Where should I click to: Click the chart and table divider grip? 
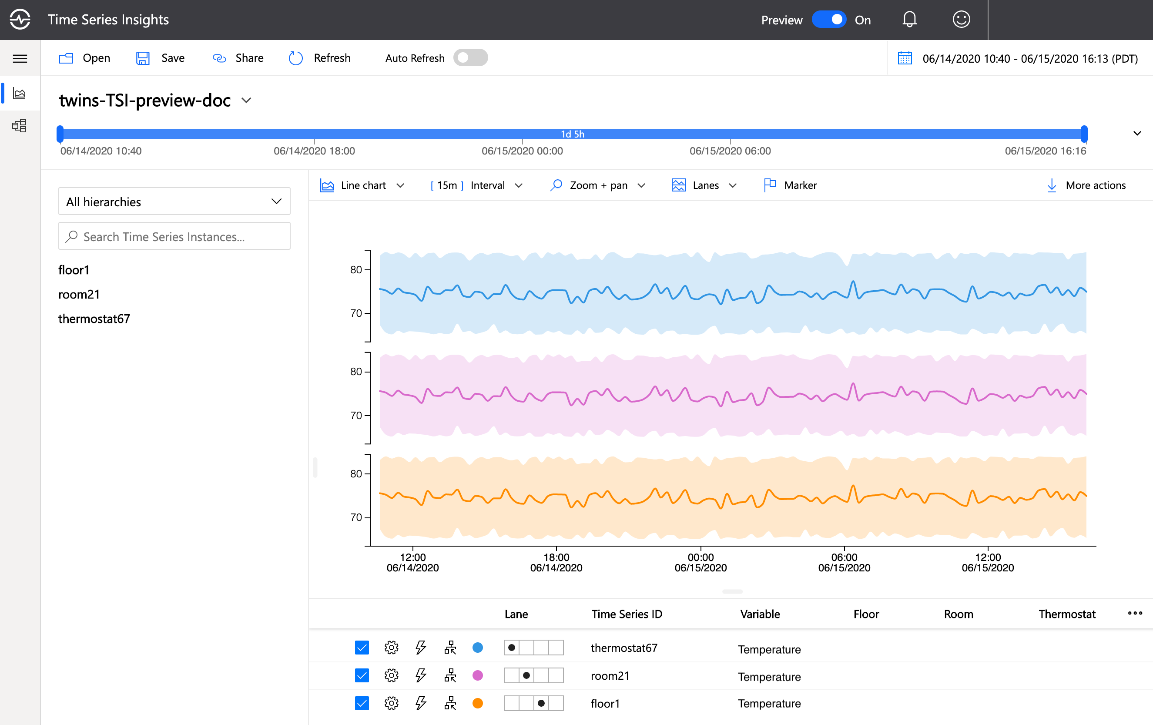click(732, 592)
